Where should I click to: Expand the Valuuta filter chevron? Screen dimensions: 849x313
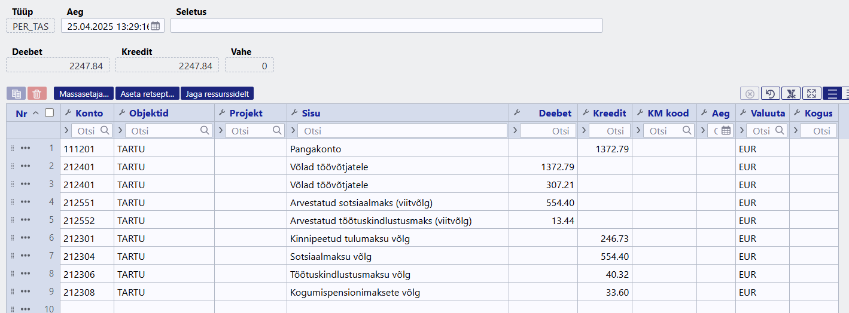(x=741, y=131)
